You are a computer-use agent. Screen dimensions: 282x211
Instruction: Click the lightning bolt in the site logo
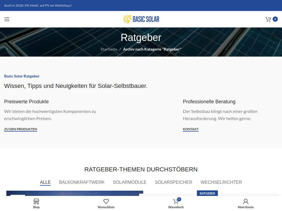127,19
